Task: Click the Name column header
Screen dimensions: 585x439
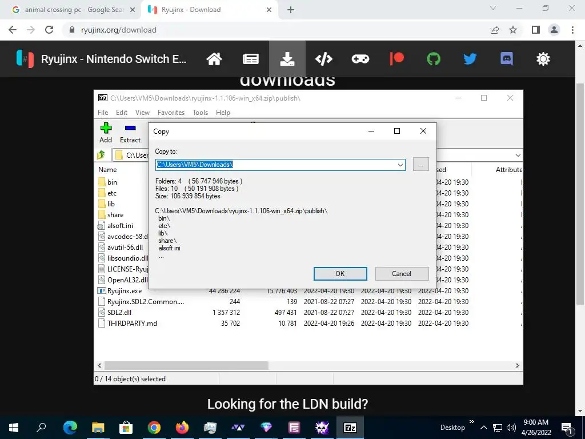Action: click(x=107, y=169)
